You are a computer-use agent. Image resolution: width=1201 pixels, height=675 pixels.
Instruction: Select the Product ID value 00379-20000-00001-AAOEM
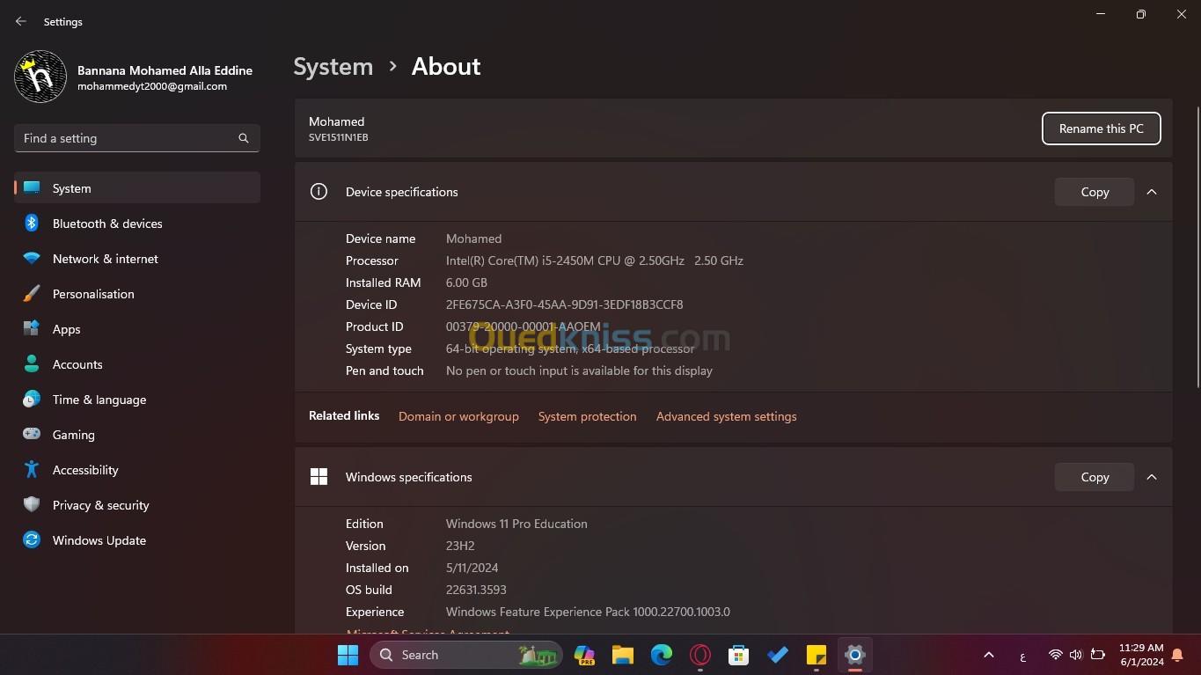(523, 326)
